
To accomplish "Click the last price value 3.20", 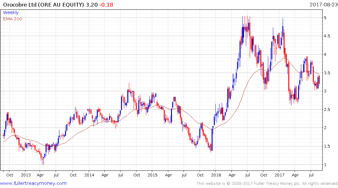I will tap(91, 5).
